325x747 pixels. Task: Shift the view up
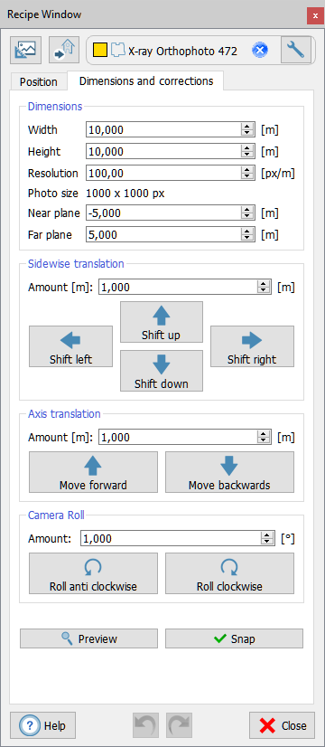(x=162, y=322)
